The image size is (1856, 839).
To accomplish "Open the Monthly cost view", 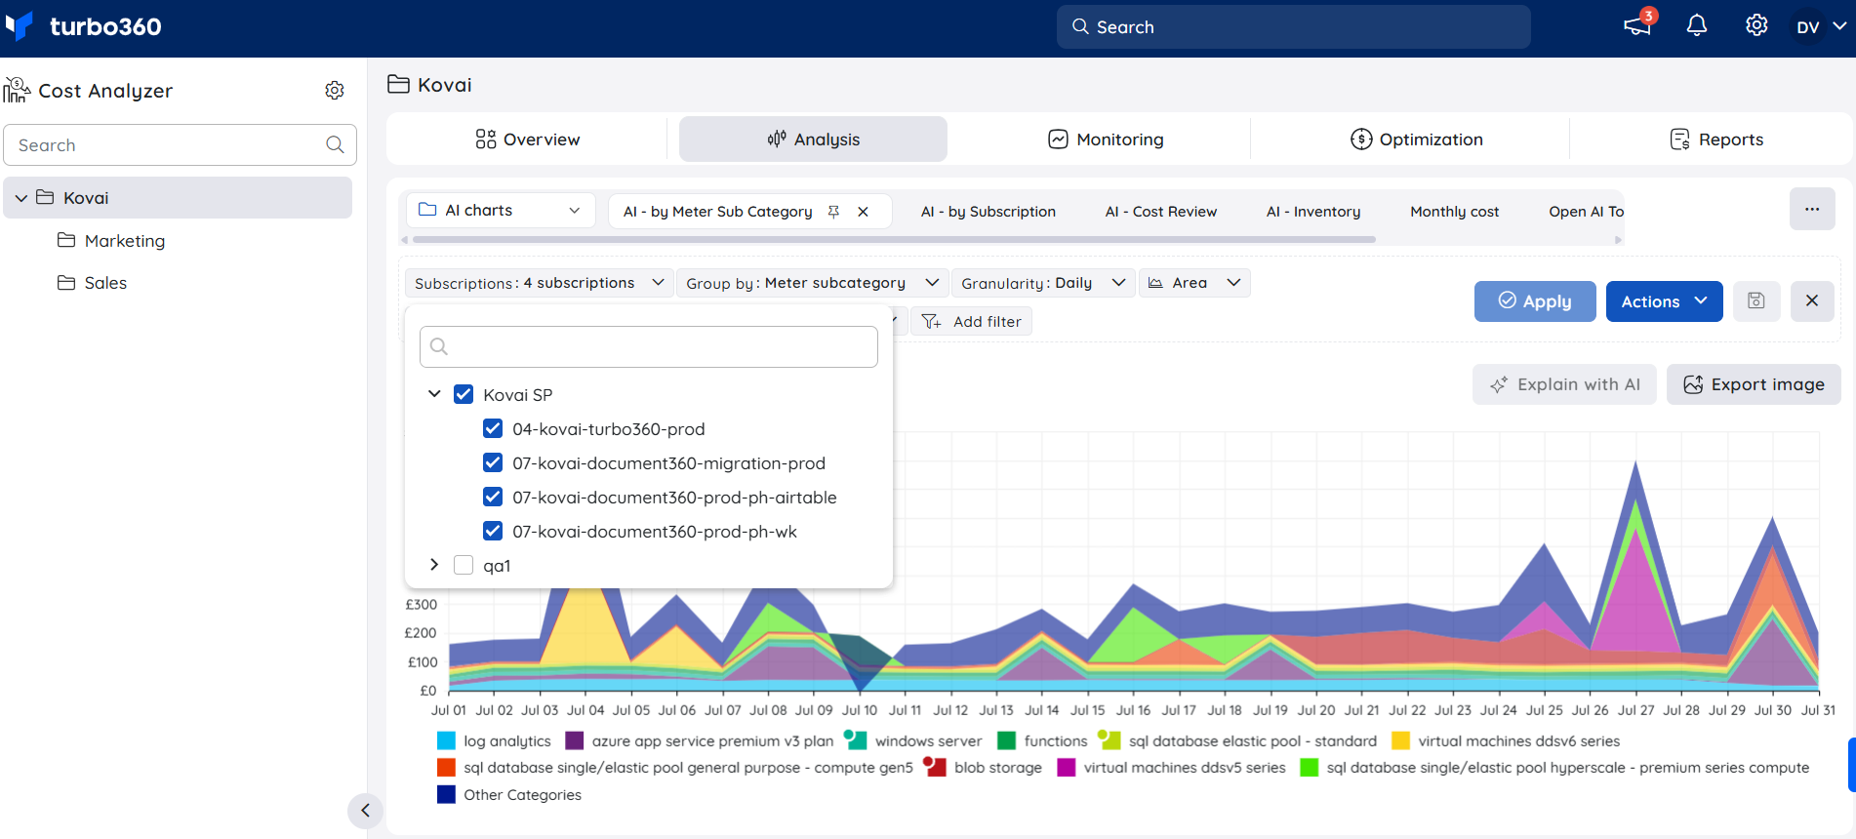I will pos(1454,212).
